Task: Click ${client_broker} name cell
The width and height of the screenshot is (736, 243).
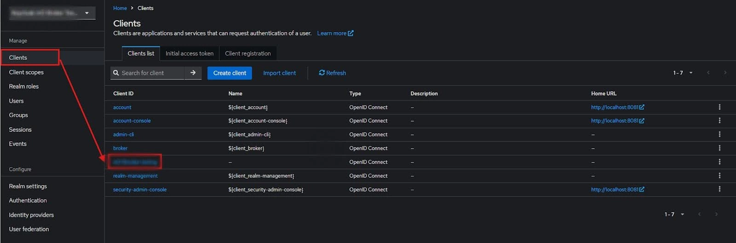Action: point(246,148)
